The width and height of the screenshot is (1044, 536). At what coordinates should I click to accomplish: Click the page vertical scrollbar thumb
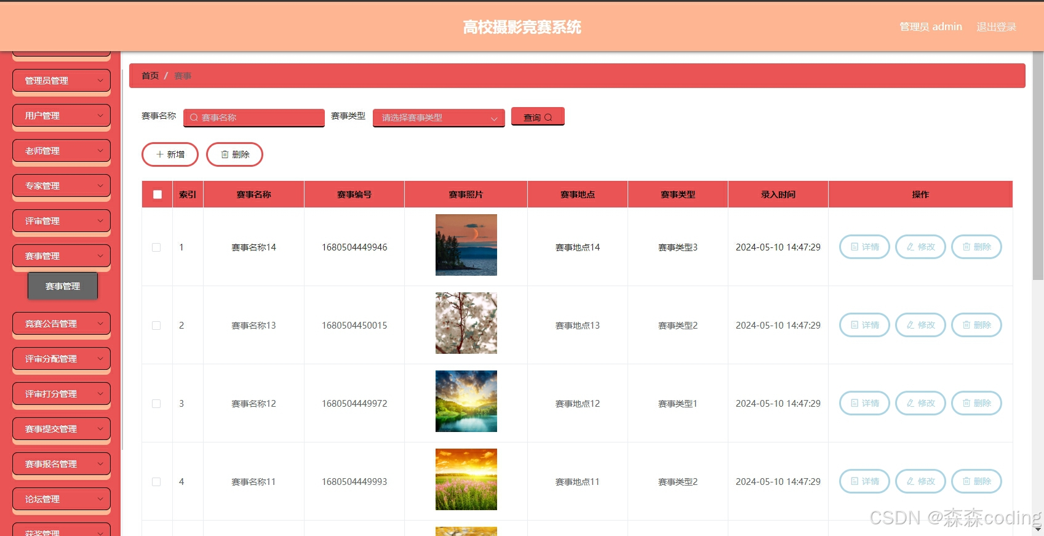pos(1038,166)
